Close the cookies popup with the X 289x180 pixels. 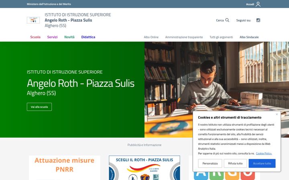coord(277,114)
